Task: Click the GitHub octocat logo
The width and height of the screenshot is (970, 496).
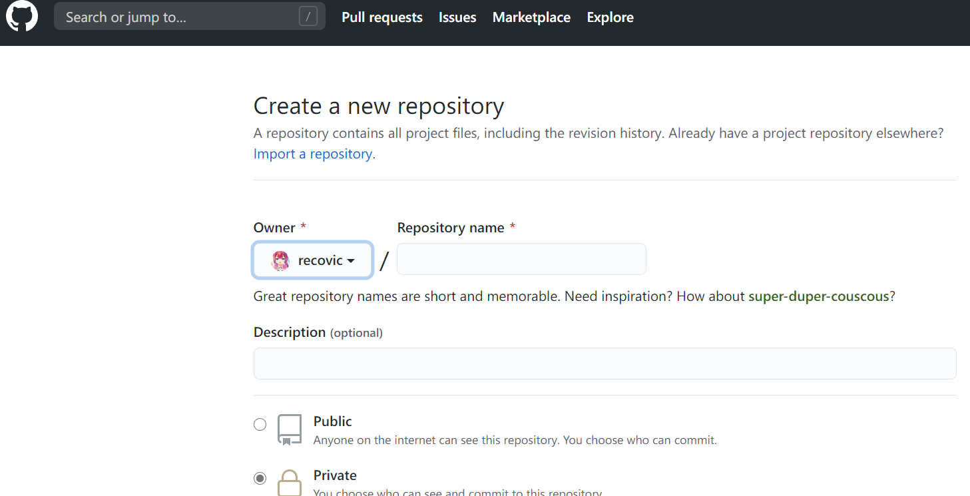Action: [22, 16]
